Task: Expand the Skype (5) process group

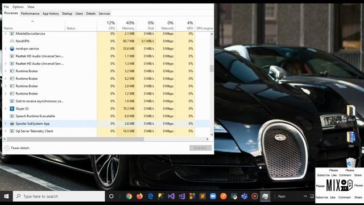Action: coord(6,109)
